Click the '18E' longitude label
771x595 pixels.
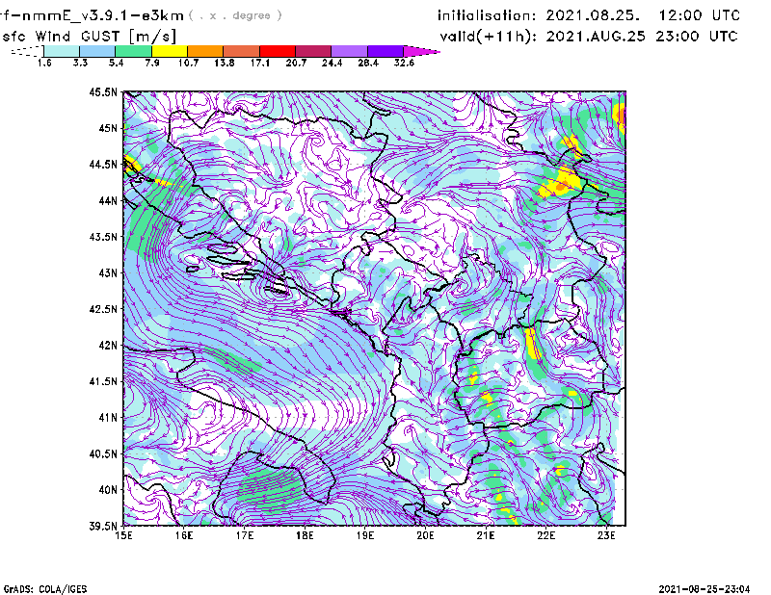(x=305, y=535)
